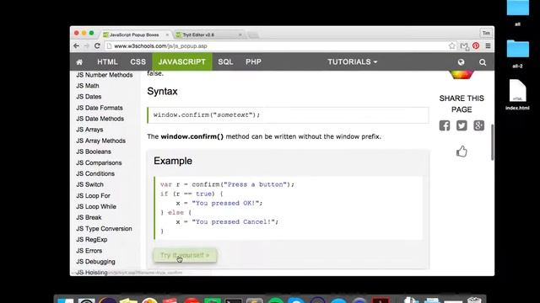
Task: Share the page on Google Plus
Action: click(478, 125)
